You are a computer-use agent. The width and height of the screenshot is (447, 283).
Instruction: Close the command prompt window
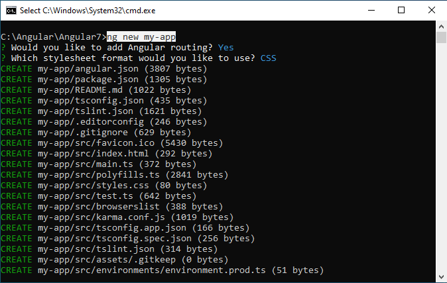(x=432, y=10)
